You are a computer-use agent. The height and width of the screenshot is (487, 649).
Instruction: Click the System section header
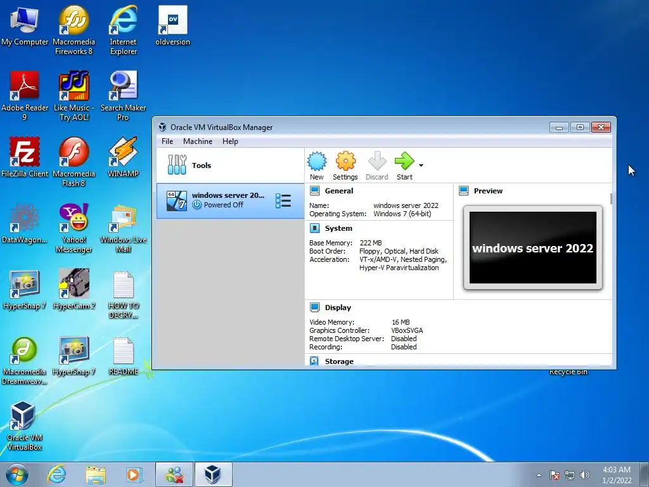[338, 228]
